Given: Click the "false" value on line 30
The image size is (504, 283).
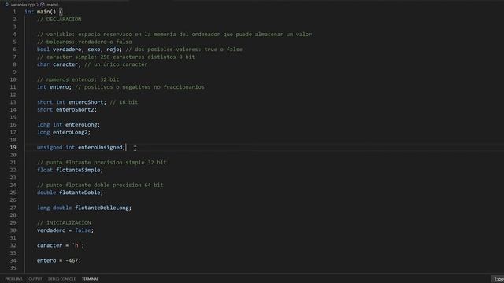Looking at the screenshot, I should [x=83, y=230].
